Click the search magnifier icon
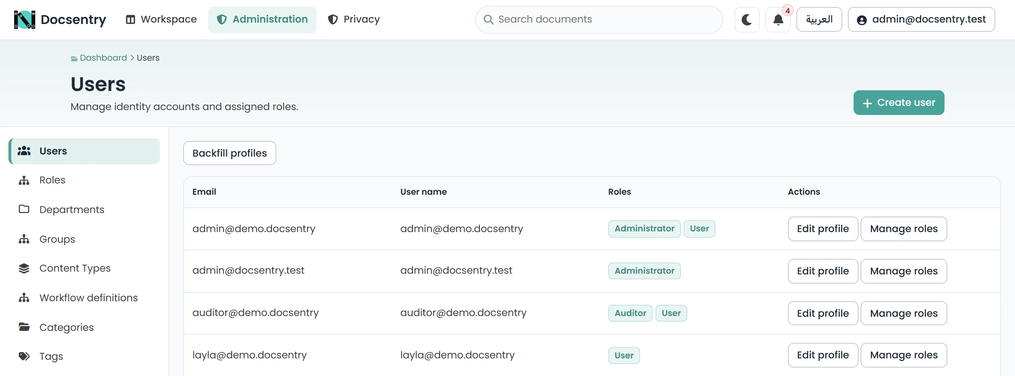 point(488,19)
